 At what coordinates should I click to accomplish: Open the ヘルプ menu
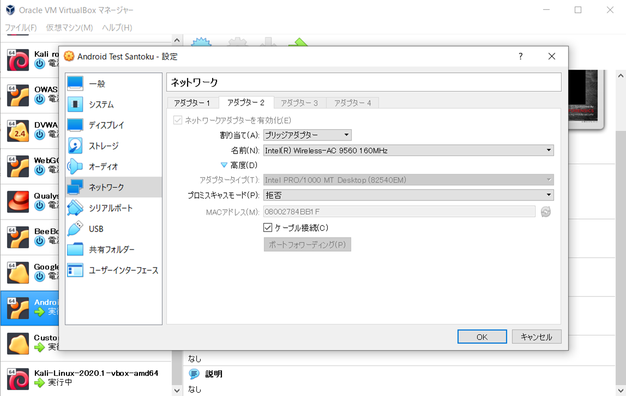pos(117,28)
